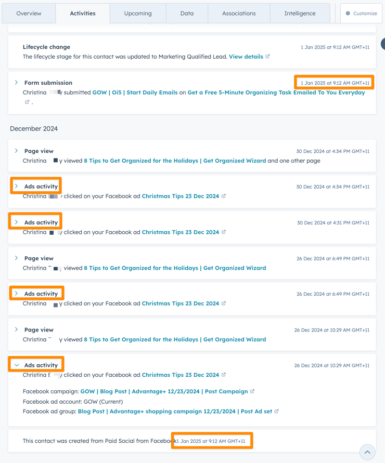Click Lifecycle change timestamp 1 Jan 2025
The image size is (385, 463).
335,47
